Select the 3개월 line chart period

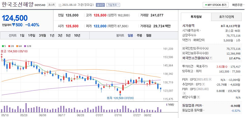[x=42, y=36]
